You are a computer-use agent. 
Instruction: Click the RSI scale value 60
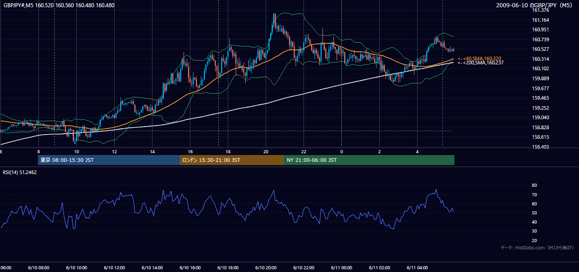(x=535, y=204)
